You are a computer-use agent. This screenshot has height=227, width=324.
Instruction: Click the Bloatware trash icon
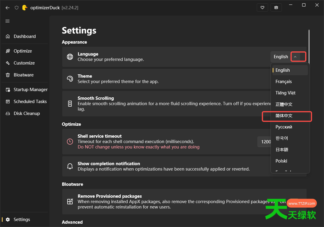point(8,75)
